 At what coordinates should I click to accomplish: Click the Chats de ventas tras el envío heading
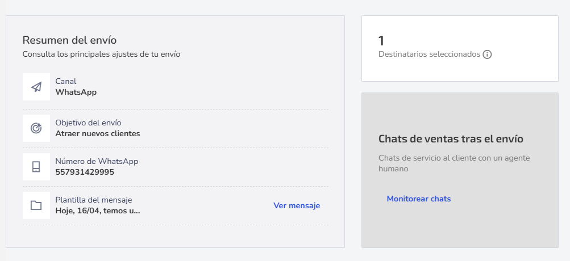click(x=451, y=139)
